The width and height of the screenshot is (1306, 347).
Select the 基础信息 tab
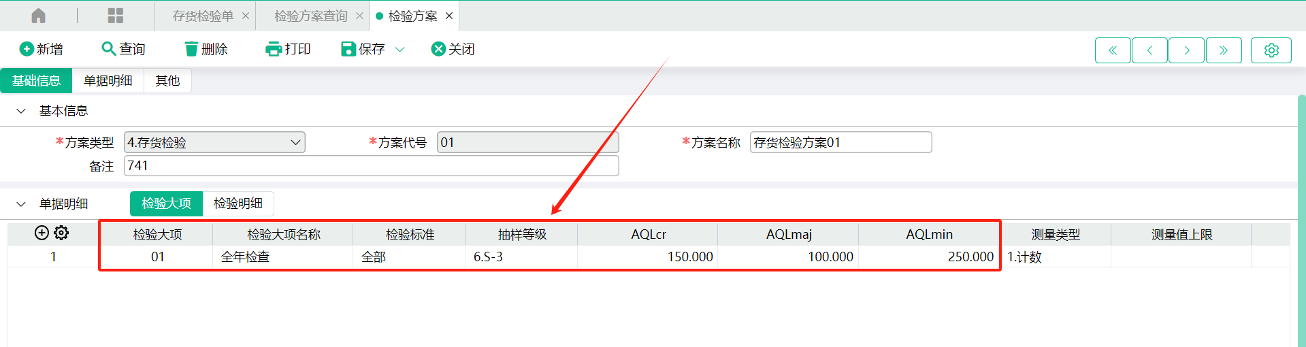pyautogui.click(x=36, y=80)
